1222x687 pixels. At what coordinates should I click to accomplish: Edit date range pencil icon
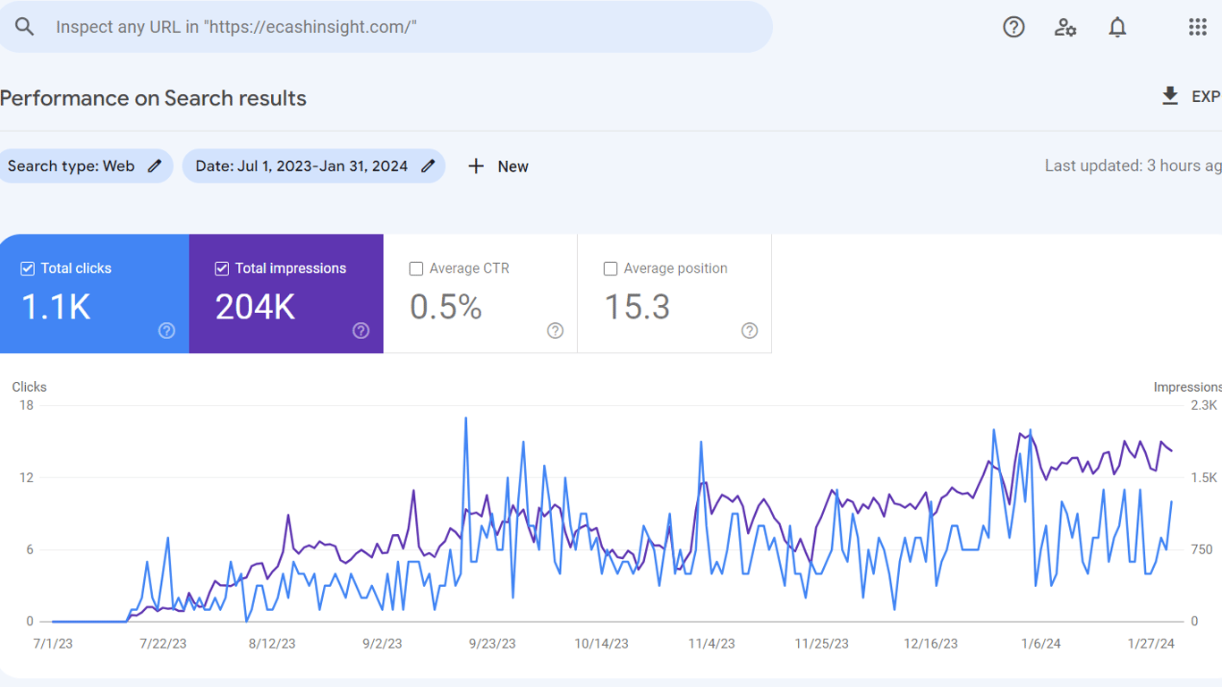429,165
